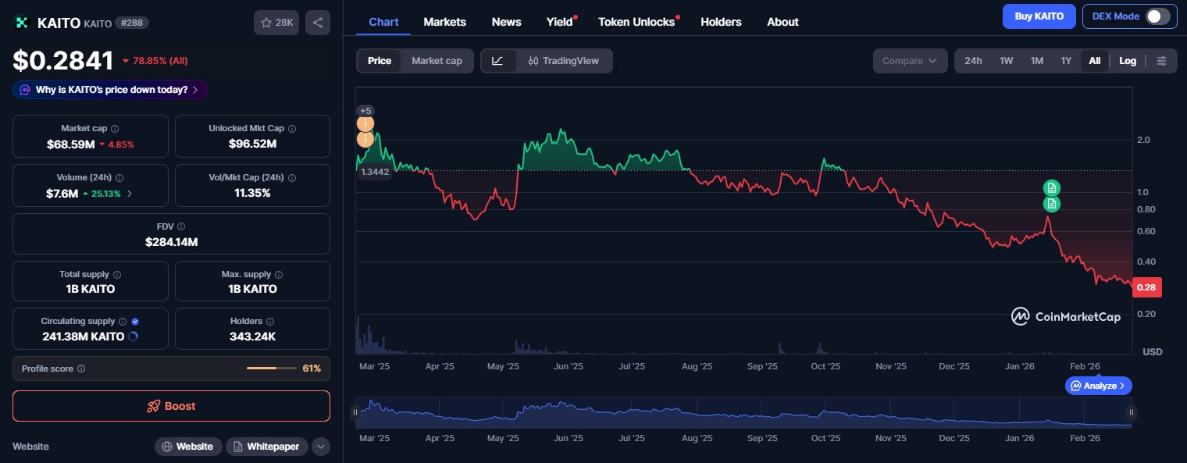The image size is (1187, 463).
Task: Click the Market cap info icon
Action: coord(115,129)
